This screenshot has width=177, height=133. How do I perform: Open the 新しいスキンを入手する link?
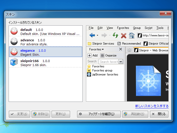click(152, 106)
